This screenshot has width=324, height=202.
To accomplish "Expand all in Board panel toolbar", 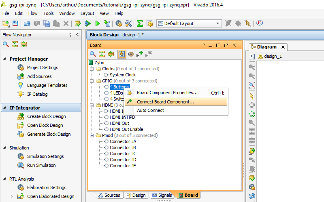I will pos(111,54).
